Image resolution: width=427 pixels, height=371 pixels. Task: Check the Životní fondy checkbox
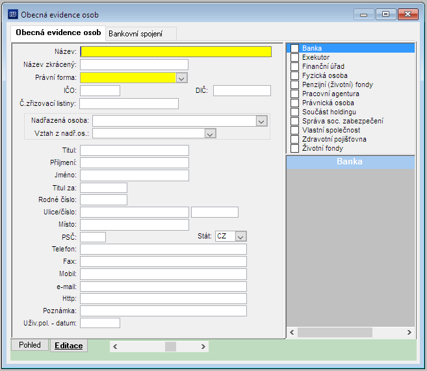[x=294, y=148]
